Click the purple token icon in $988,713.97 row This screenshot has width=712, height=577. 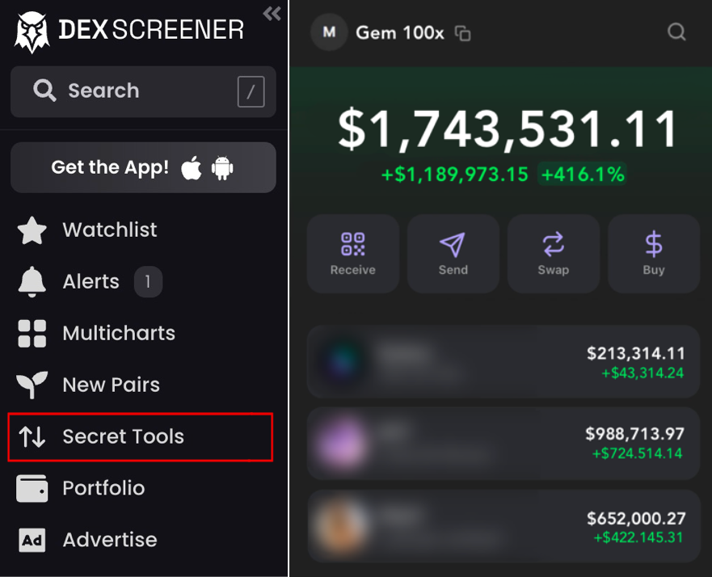tap(343, 444)
